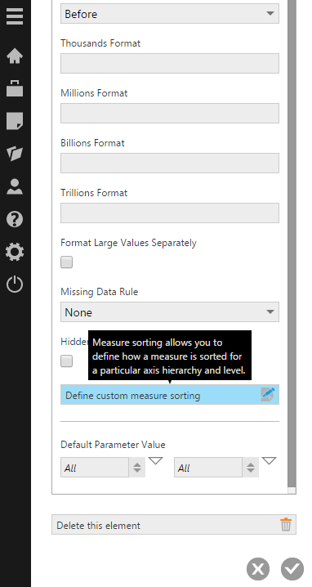The width and height of the screenshot is (312, 587).
Task: Click Delete this element
Action: pyautogui.click(x=174, y=525)
